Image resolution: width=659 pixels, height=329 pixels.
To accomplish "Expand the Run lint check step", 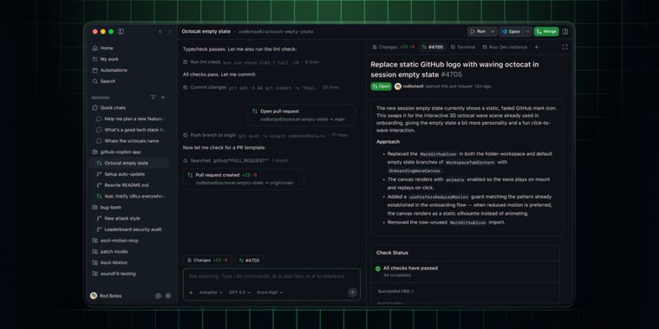I will (251, 62).
